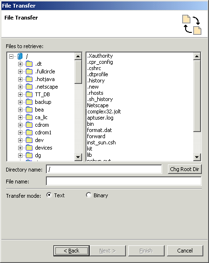The height and width of the screenshot is (263, 209).
Task: Click the ca_lic folder icon
Action: click(x=29, y=117)
